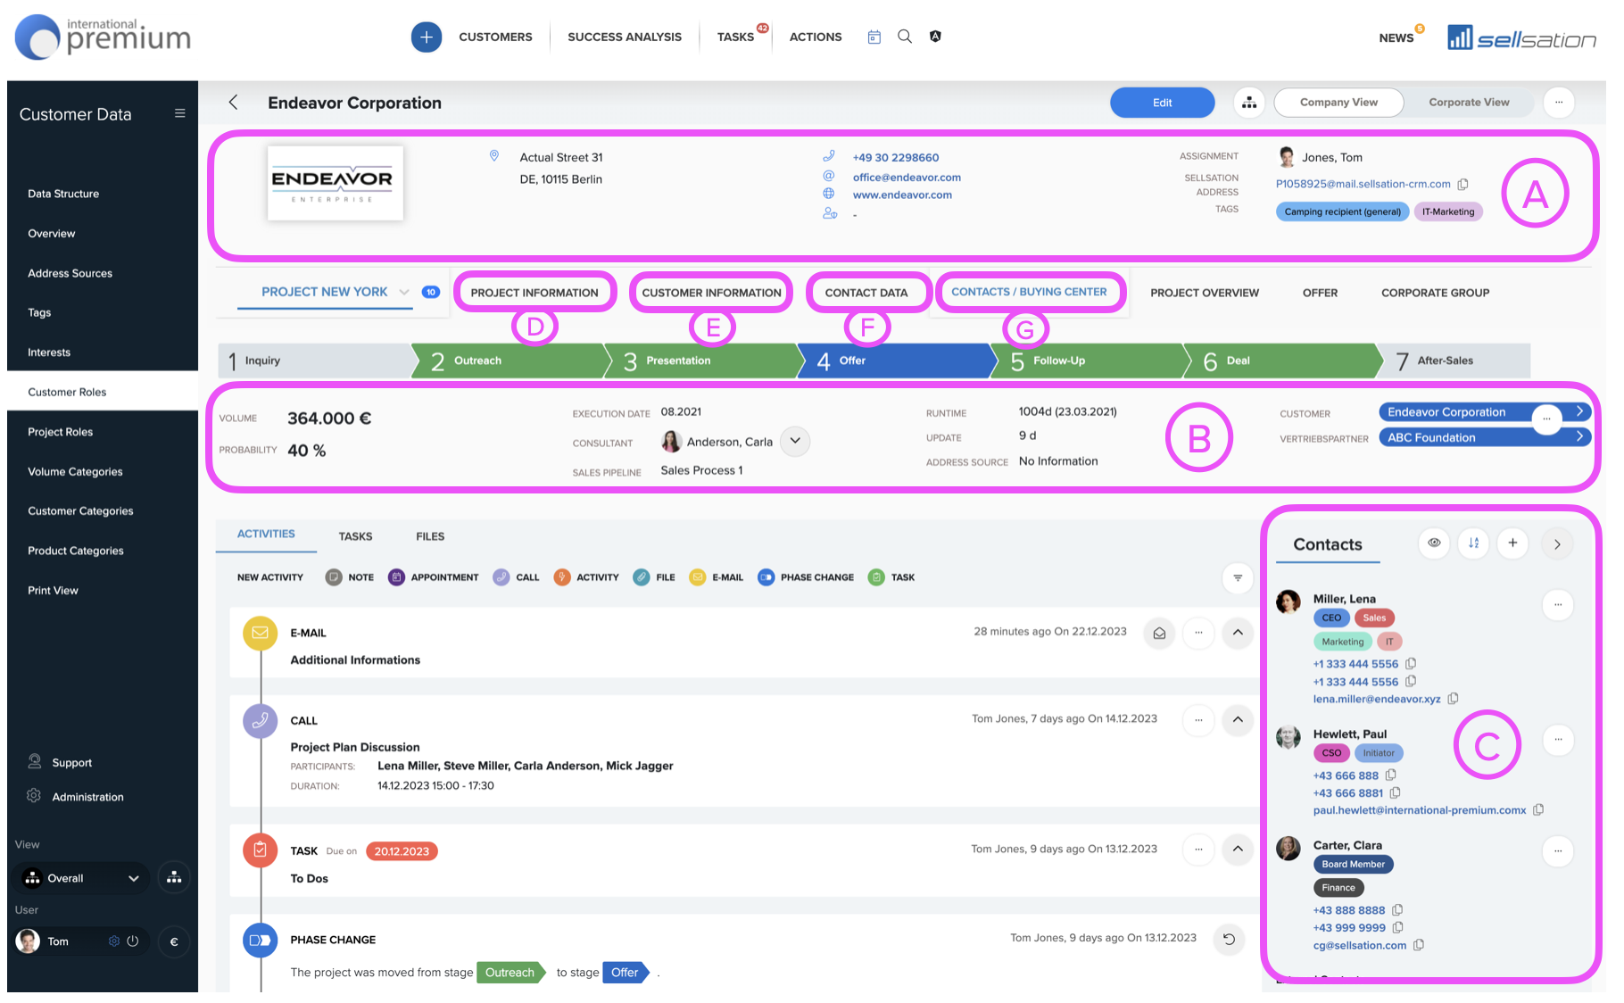The height and width of the screenshot is (1003, 1624).
Task: Go back with the arrow beside Endeavor Corporation
Action: click(233, 103)
